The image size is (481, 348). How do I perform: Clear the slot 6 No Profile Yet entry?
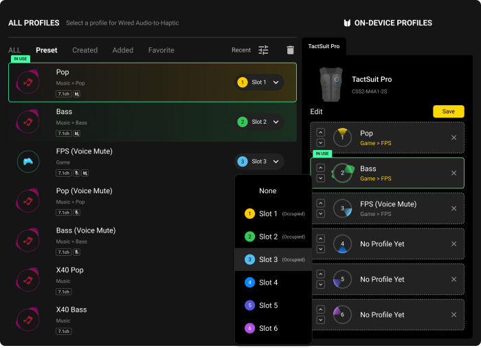click(454, 315)
